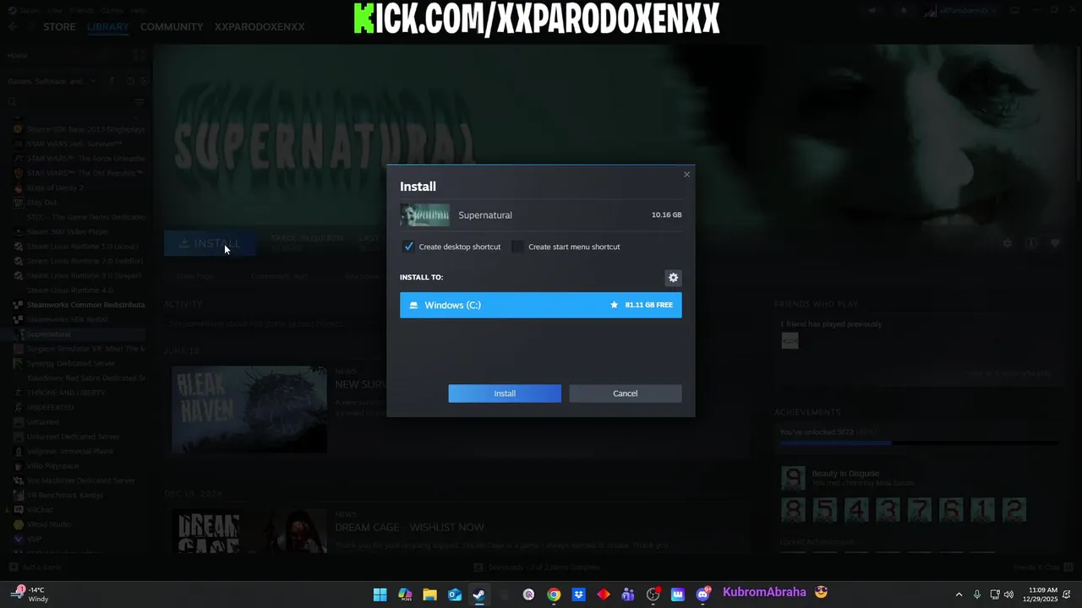
Task: Click the blue Install button in dialog
Action: [x=505, y=394]
